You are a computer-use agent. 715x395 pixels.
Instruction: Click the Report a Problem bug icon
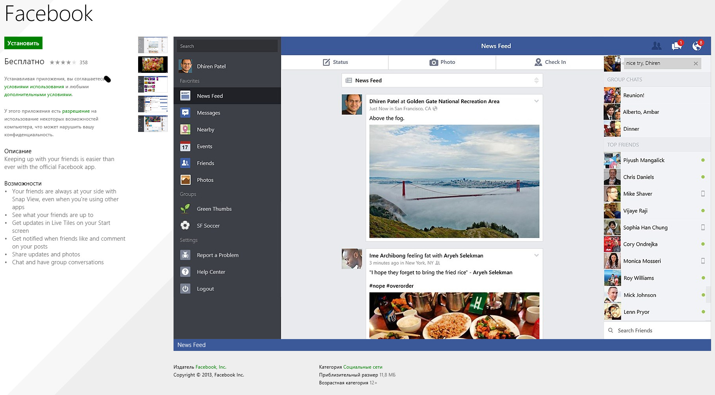point(185,255)
